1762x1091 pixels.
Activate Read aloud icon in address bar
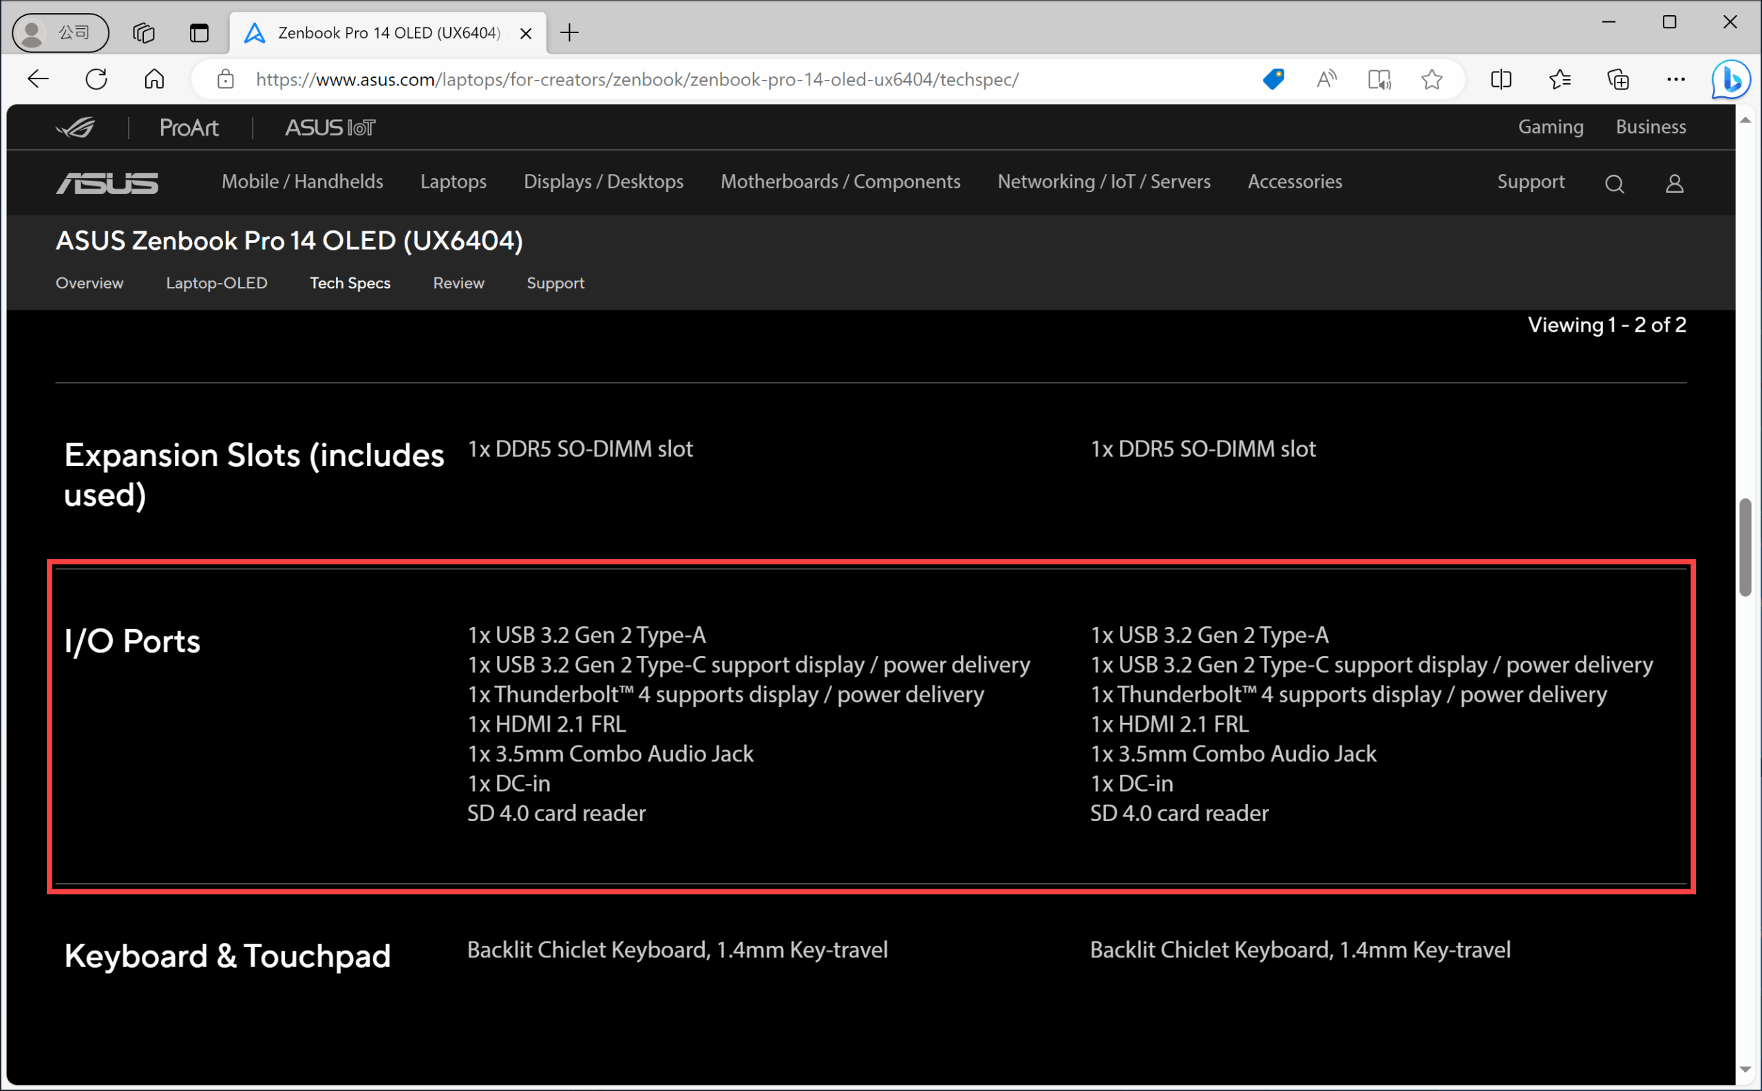coord(1326,78)
